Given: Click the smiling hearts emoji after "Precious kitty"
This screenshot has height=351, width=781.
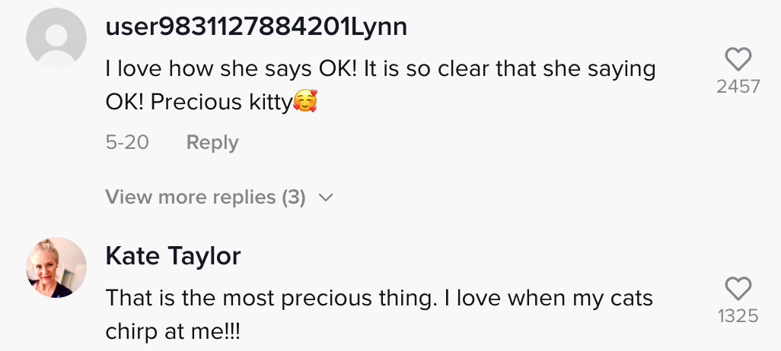Looking at the screenshot, I should 304,102.
